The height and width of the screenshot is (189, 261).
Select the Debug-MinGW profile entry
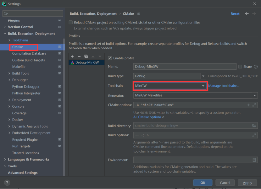click(86, 63)
